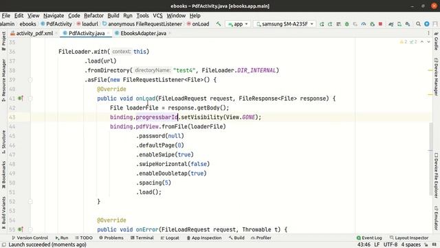The width and height of the screenshot is (440, 248).
Task: Click the Search Everywhere magnifier icon
Action: coord(419,24)
